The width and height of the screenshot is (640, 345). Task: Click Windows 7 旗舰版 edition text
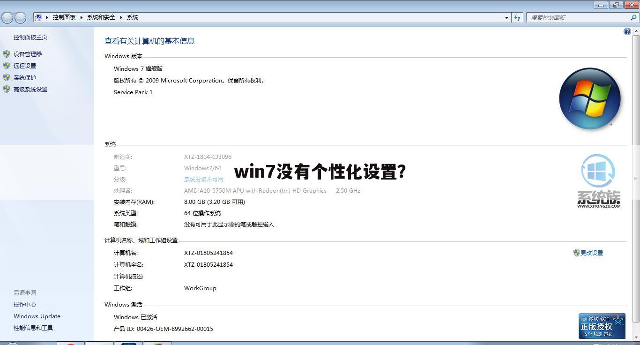click(138, 69)
